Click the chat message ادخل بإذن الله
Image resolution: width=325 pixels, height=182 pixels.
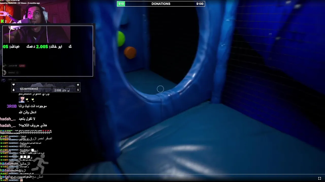point(27,112)
